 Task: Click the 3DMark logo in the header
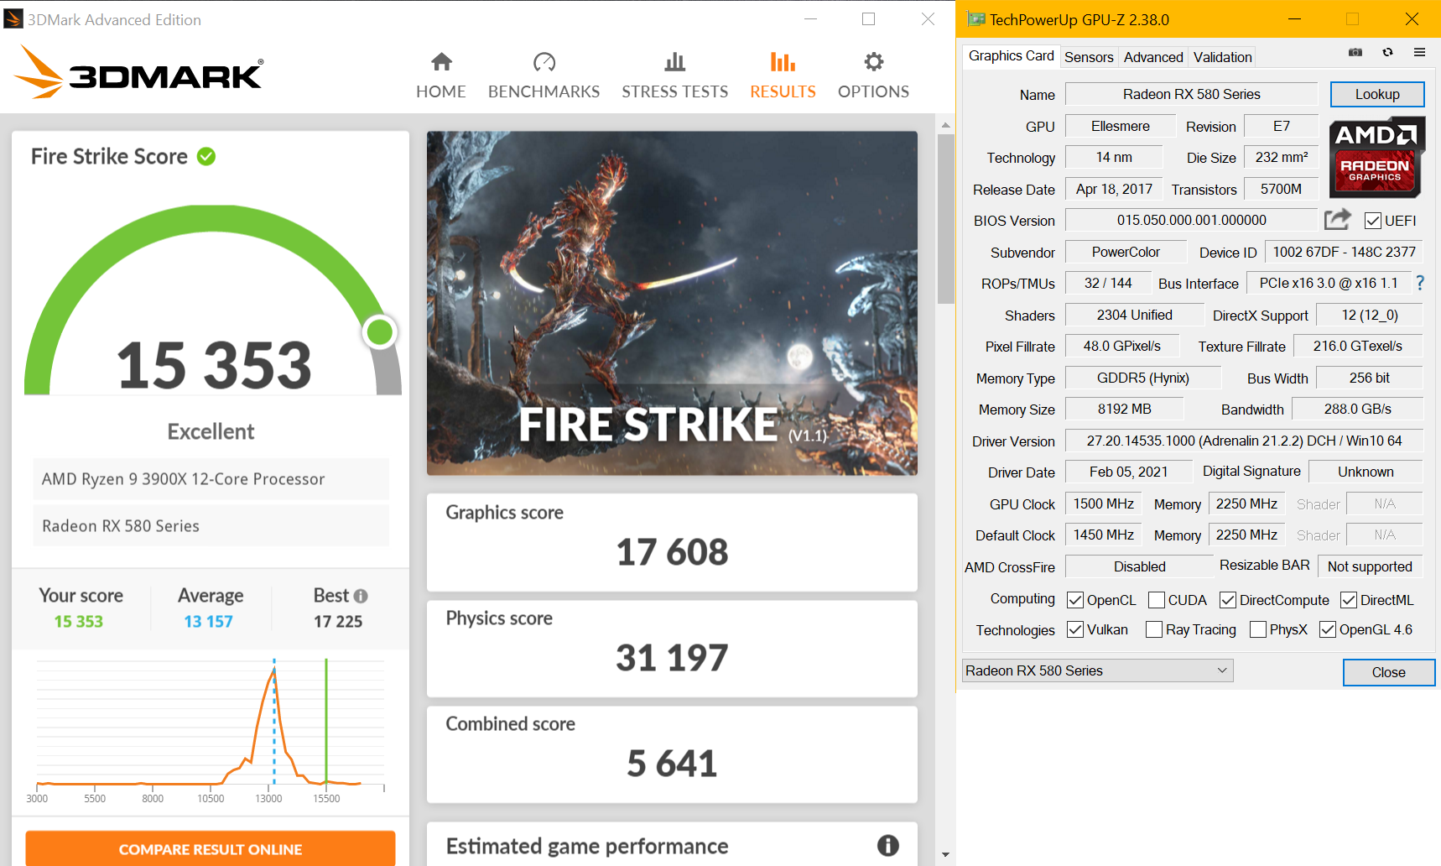[x=139, y=72]
